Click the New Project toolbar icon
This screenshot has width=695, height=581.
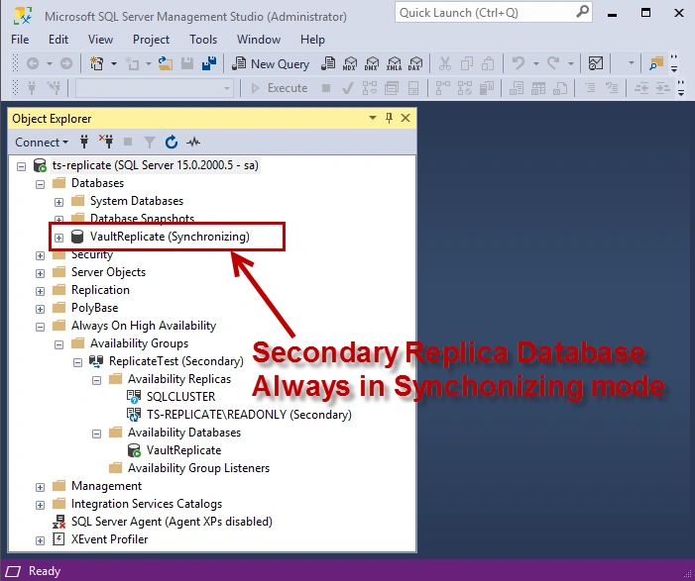[x=96, y=63]
